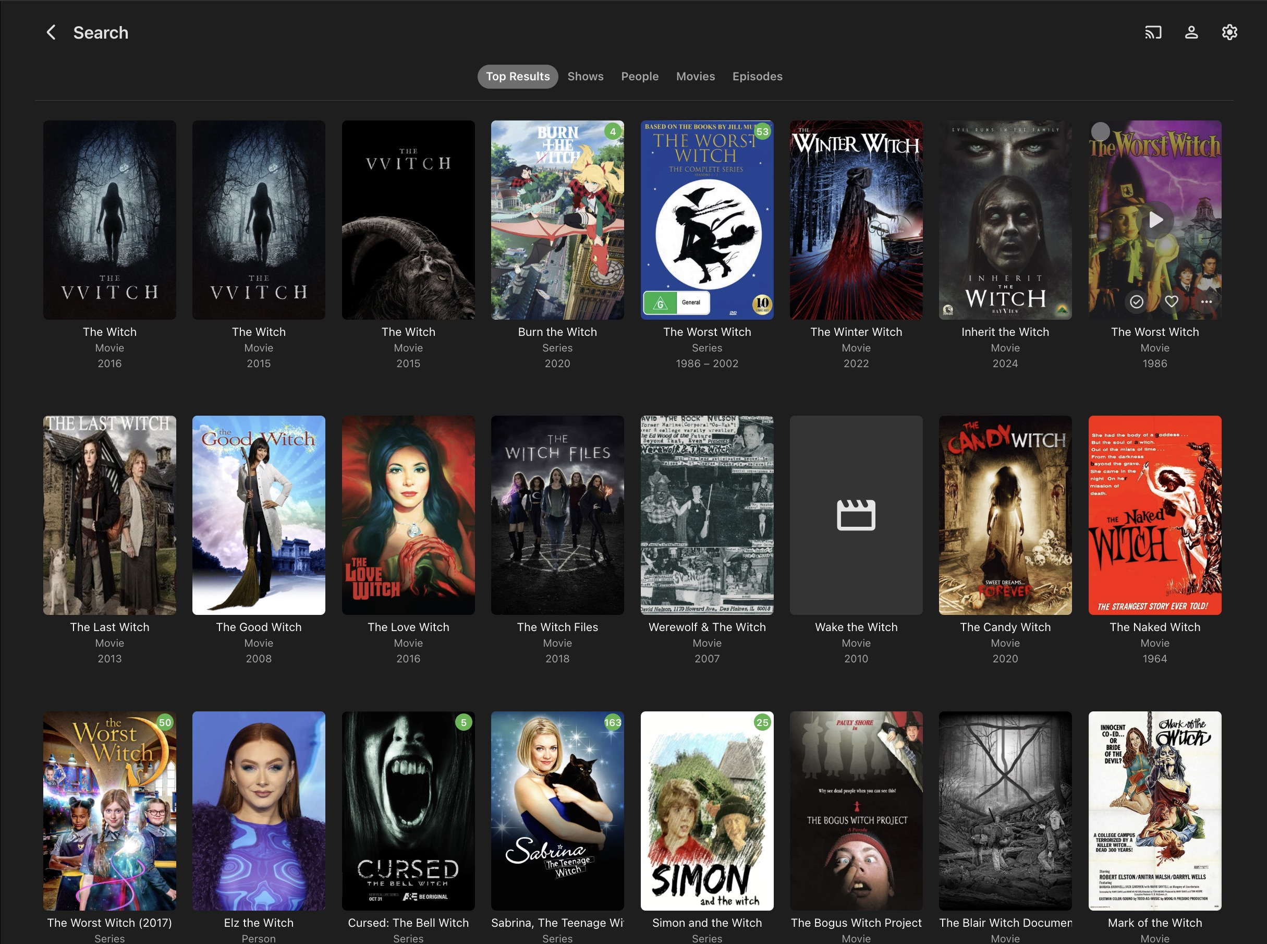The width and height of the screenshot is (1267, 944).
Task: Open the Elz the Witch person thumbnail
Action: 258,810
